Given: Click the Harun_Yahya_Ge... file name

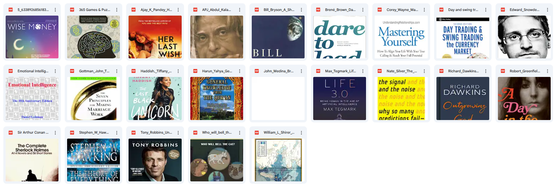Looking at the screenshot, I should tap(217, 71).
